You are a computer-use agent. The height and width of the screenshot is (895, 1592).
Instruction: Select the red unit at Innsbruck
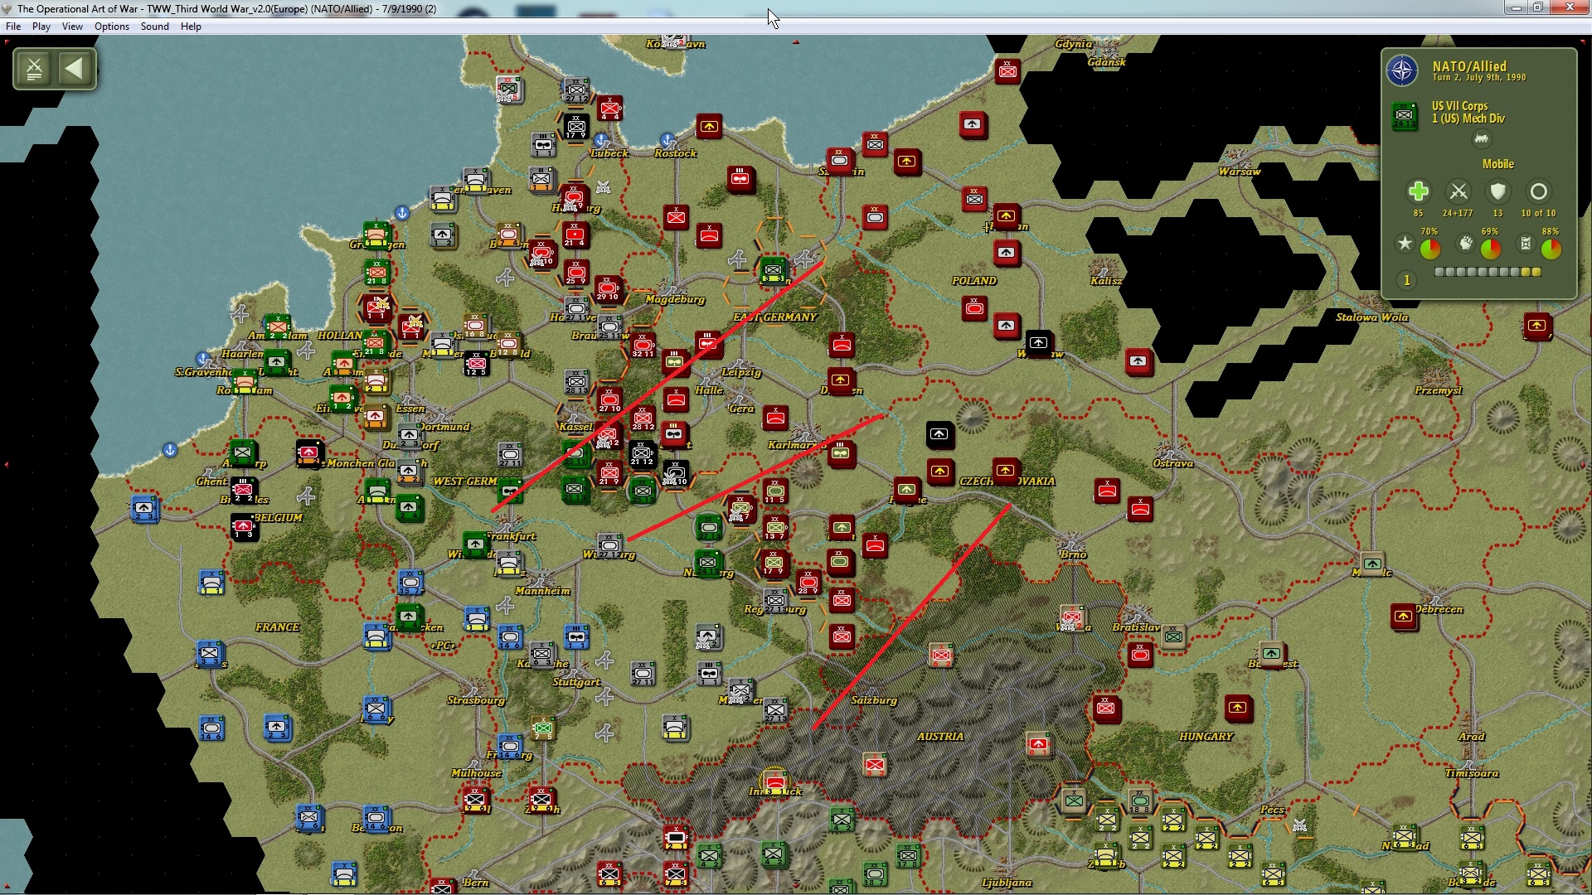[775, 782]
